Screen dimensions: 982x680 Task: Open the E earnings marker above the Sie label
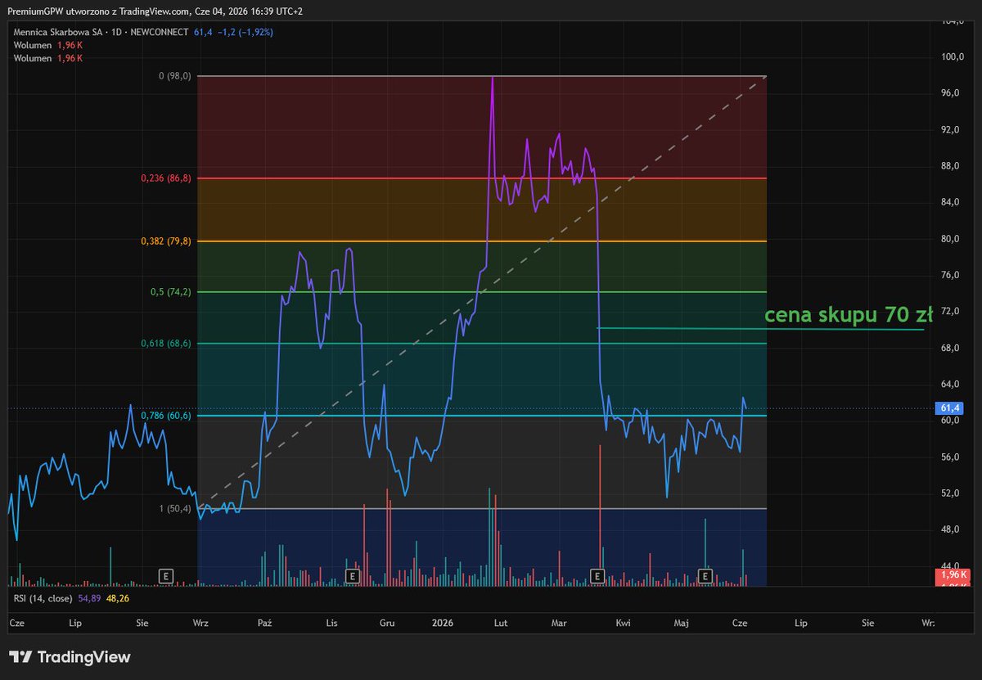click(166, 576)
